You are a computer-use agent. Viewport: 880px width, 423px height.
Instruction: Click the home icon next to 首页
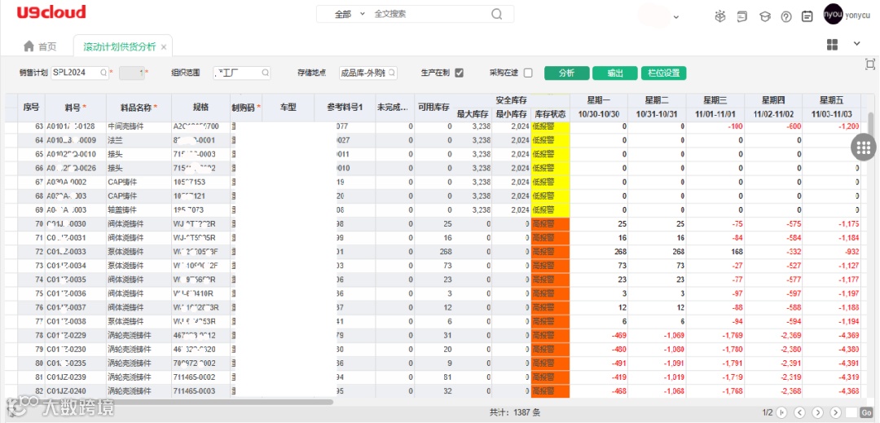click(x=28, y=46)
